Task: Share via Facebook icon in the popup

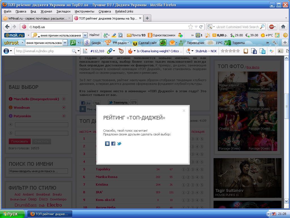Action: pos(113,144)
